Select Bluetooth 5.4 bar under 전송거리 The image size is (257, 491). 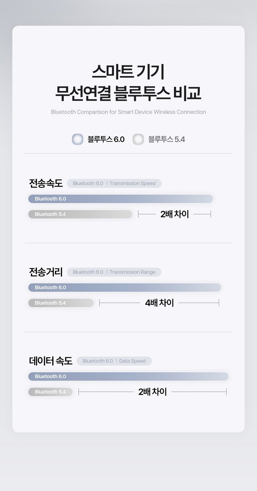61,303
